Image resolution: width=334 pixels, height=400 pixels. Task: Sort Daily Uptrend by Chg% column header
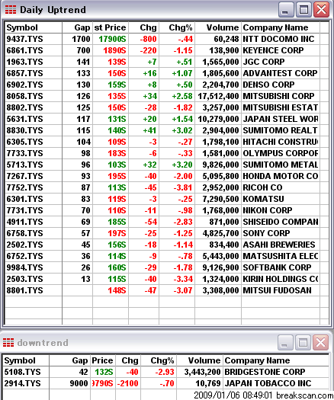pyautogui.click(x=177, y=27)
